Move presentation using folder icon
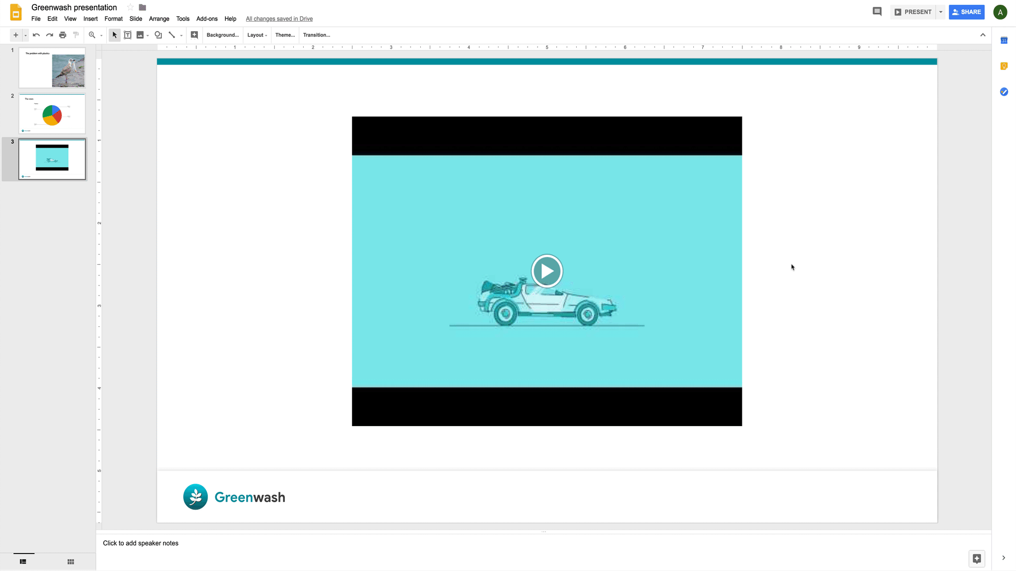The height and width of the screenshot is (571, 1016). [142, 7]
